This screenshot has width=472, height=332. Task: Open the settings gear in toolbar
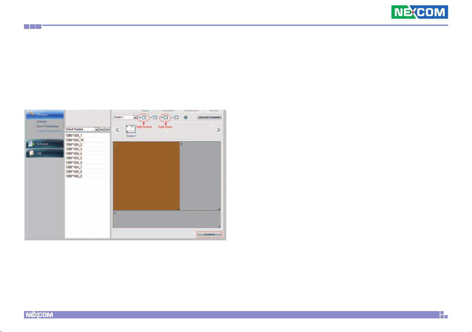coord(186,117)
